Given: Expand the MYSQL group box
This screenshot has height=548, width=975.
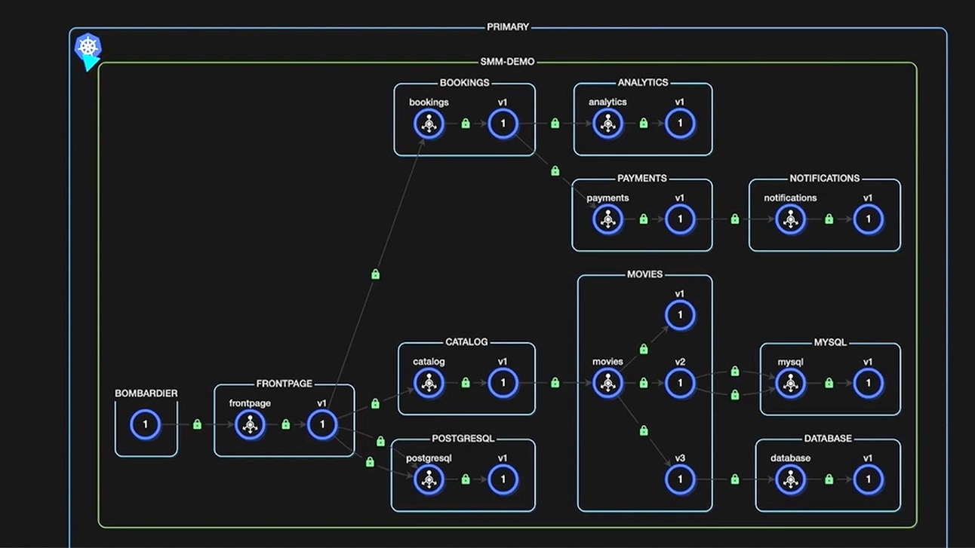Looking at the screenshot, I should tap(830, 341).
